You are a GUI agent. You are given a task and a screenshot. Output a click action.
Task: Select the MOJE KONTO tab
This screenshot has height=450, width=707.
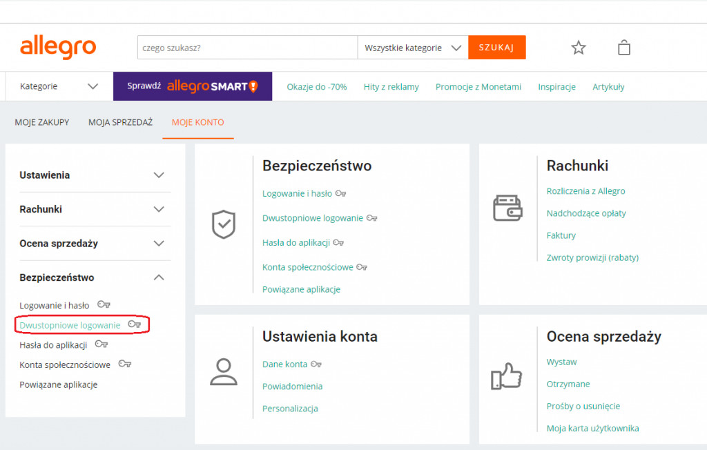click(x=198, y=122)
